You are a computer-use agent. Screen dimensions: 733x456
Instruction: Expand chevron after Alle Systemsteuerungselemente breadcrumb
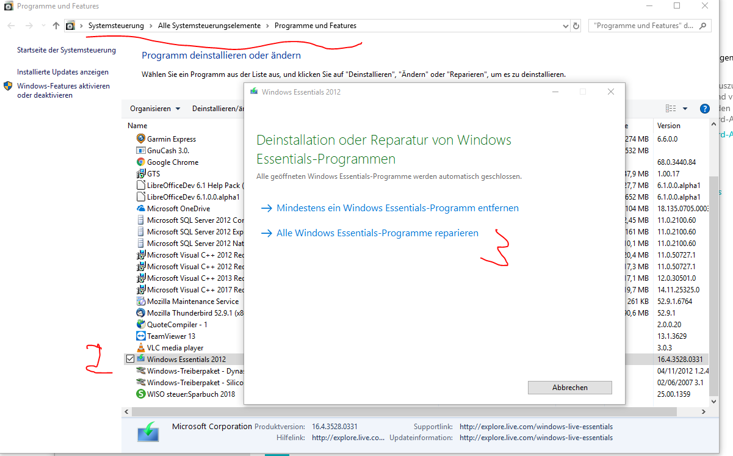pos(267,26)
